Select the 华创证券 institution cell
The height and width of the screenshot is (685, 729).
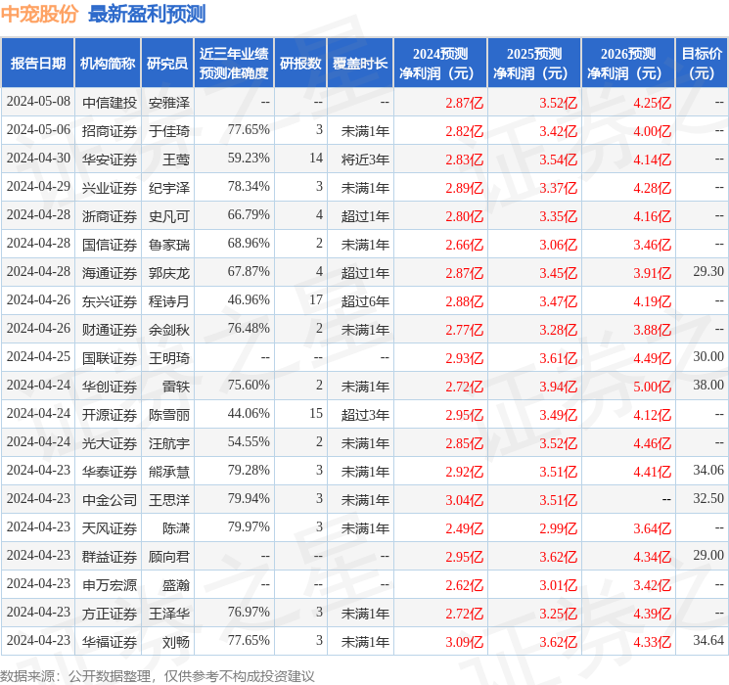(x=110, y=387)
